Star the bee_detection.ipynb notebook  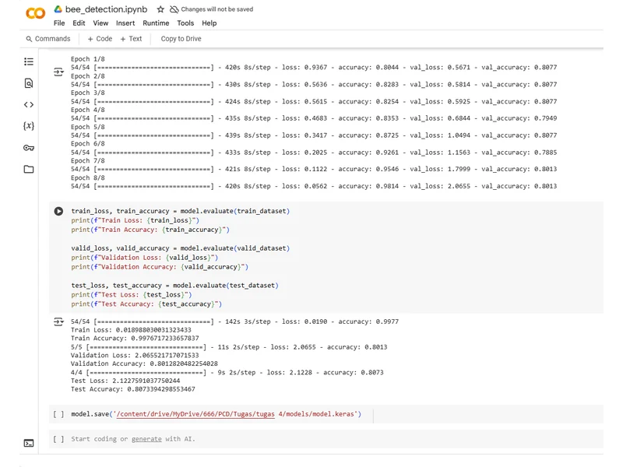[160, 10]
